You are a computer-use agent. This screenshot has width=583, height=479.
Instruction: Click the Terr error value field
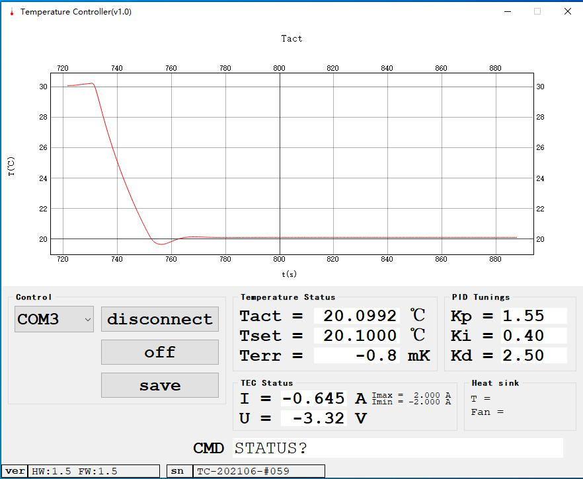point(357,355)
